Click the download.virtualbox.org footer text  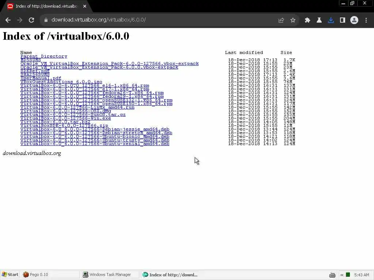pyautogui.click(x=32, y=153)
